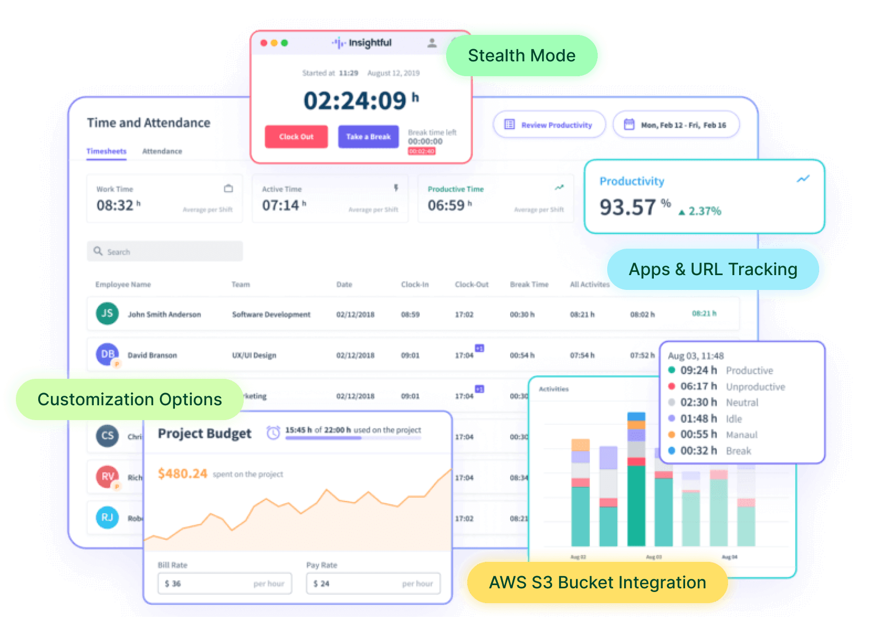870x619 pixels.
Task: Click the Unproductive legend entry 06:17 h
Action: (x=726, y=387)
